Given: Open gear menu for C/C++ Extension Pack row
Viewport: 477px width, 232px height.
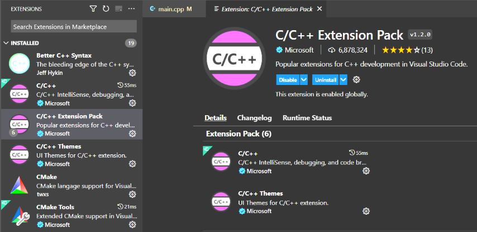Looking at the screenshot, I should click(x=132, y=134).
